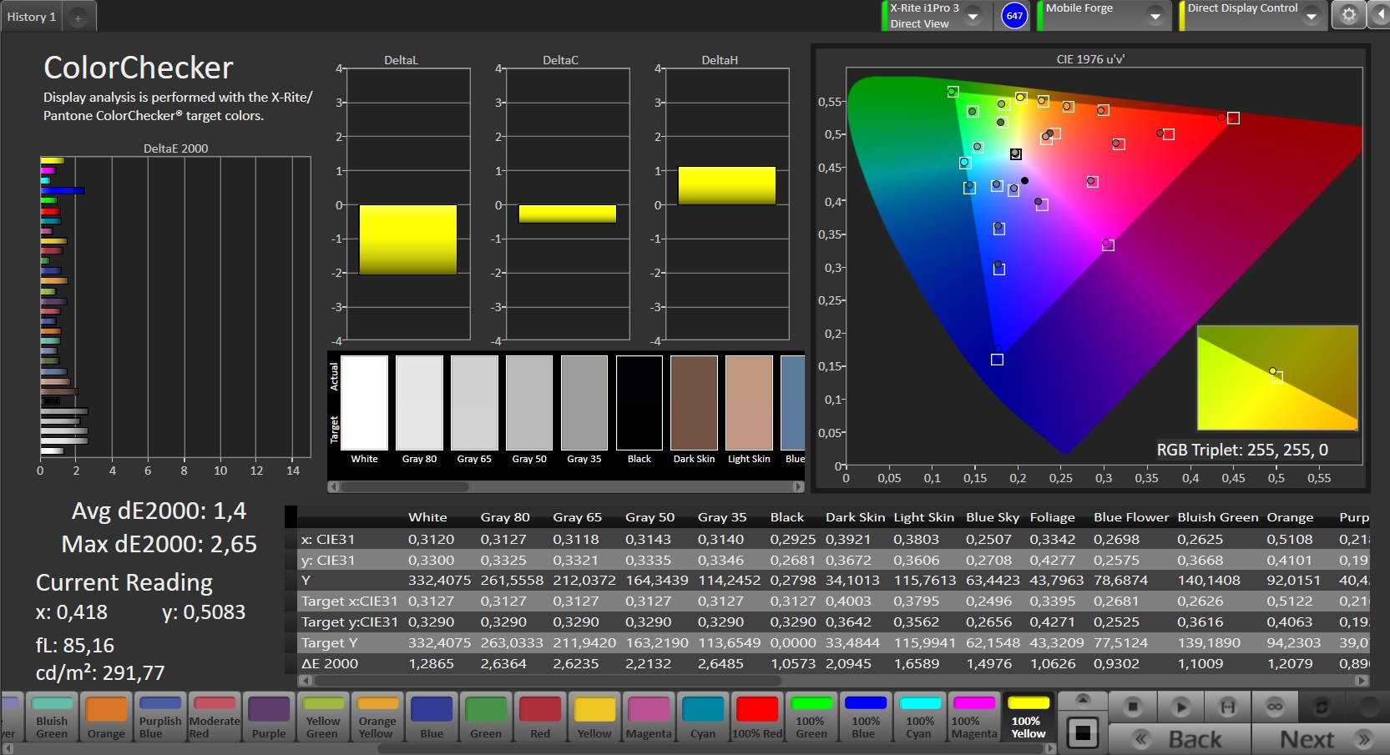Select the 100% Yellow color patch

pos(1029,717)
